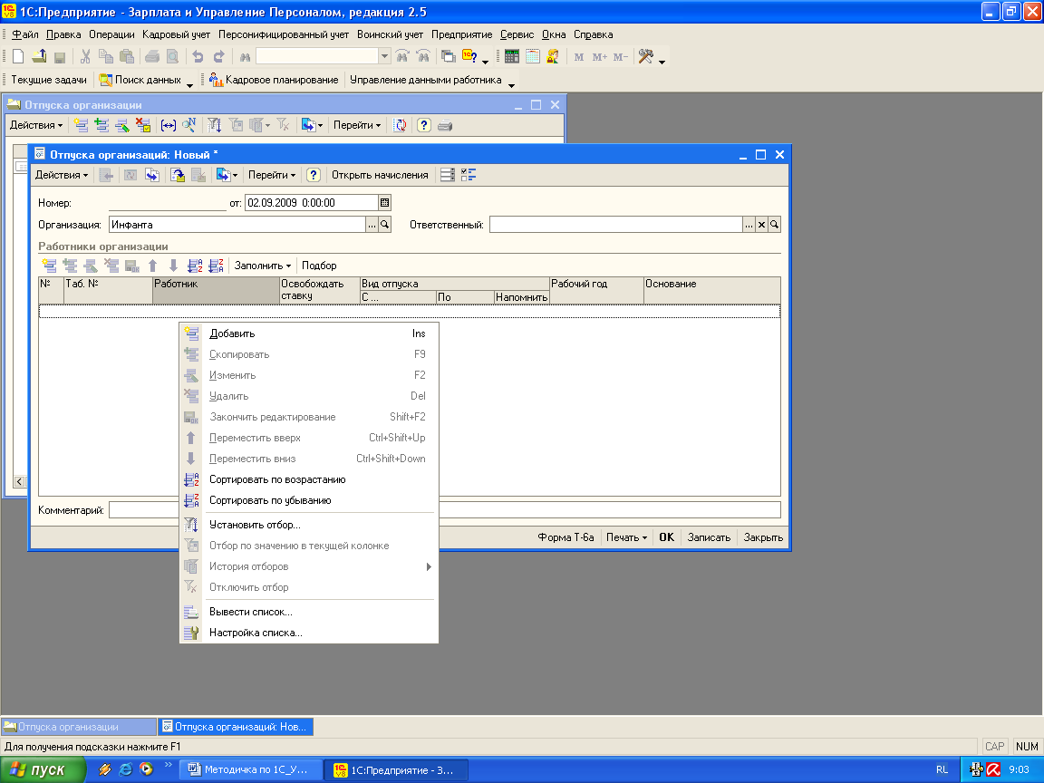Click the New document icon in main toolbar
The image size is (1044, 783).
(19, 56)
